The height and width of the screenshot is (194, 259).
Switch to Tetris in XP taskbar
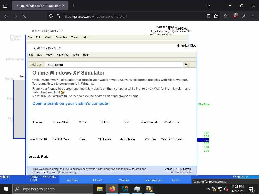pyautogui.click(x=175, y=180)
